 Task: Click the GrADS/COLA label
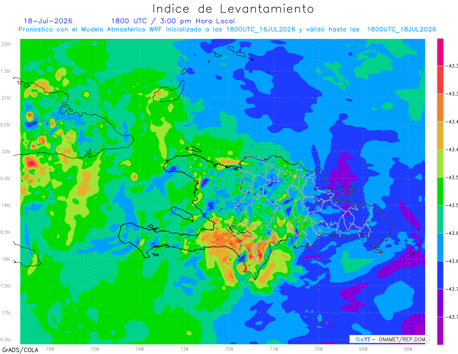(20, 350)
